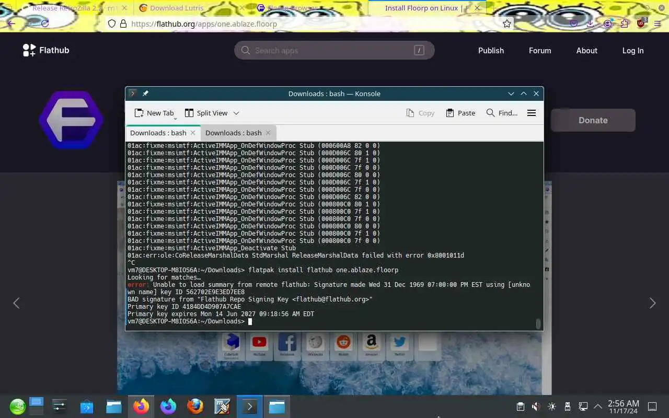This screenshot has width=669, height=418.
Task: Click the virtual desktop pager in taskbar
Action: tap(36, 406)
